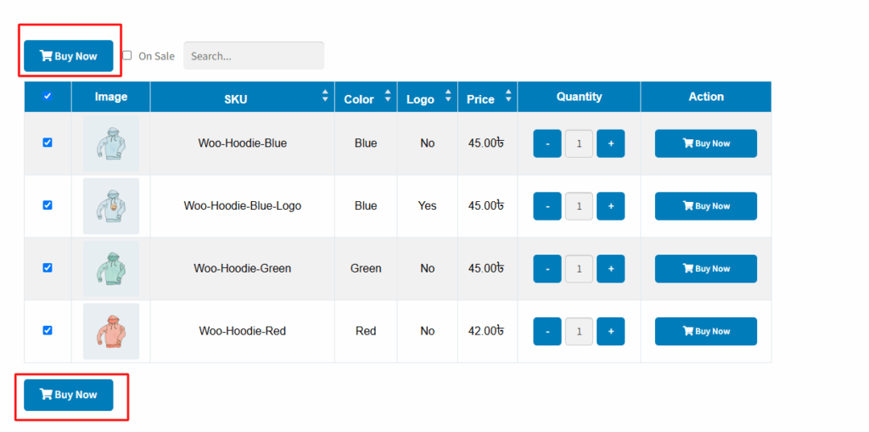Decrease quantity for Woo-Hoodie-Red
This screenshot has height=432, width=869.
point(547,332)
